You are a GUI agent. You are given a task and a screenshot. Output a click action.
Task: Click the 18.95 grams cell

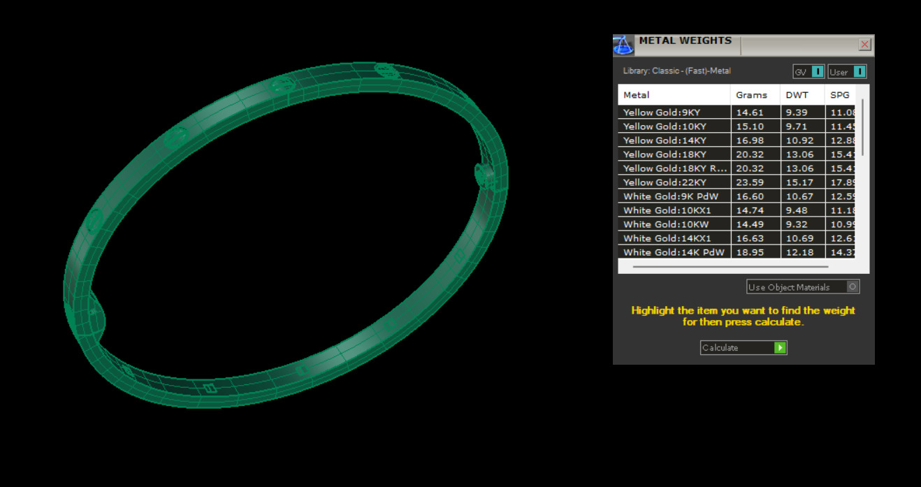click(x=755, y=252)
